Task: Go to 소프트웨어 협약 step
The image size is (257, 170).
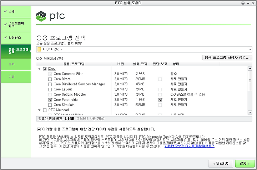Action: (x=16, y=25)
